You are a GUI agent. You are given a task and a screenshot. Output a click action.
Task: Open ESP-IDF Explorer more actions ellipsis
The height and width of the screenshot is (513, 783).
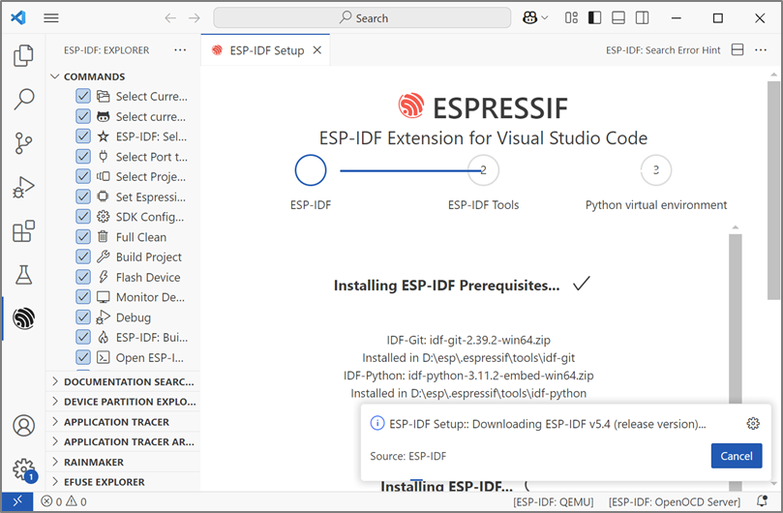tap(180, 50)
